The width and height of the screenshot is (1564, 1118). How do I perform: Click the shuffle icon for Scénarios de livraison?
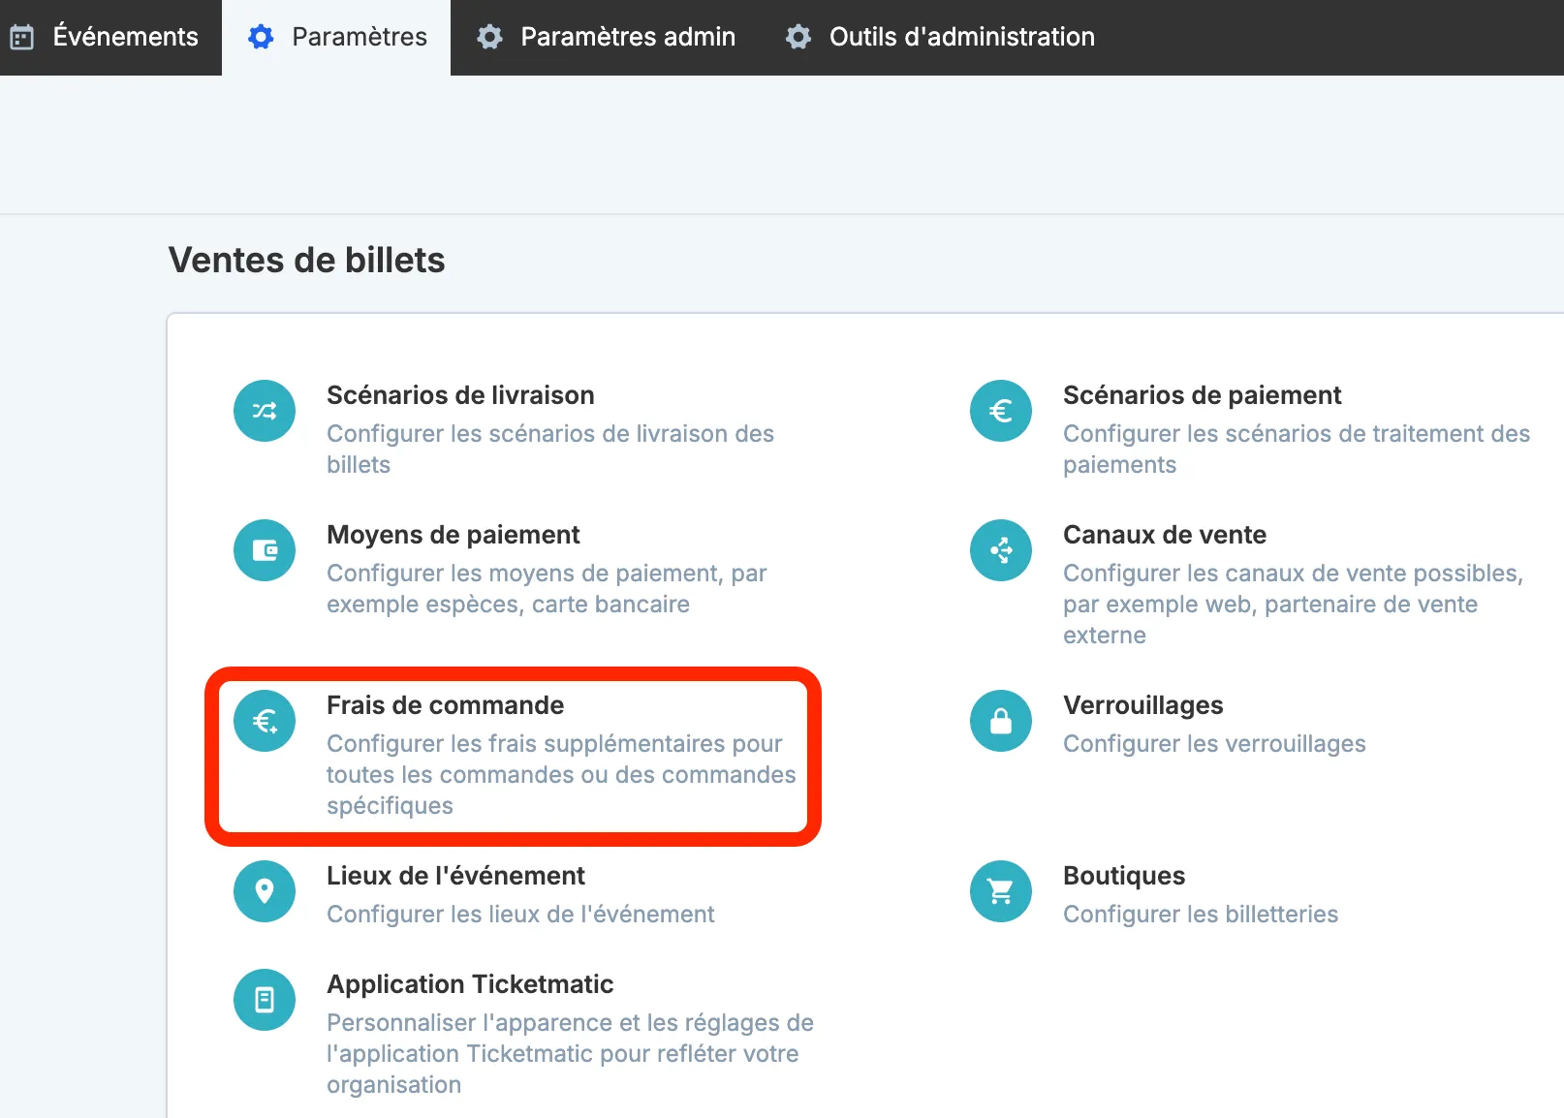pos(265,411)
